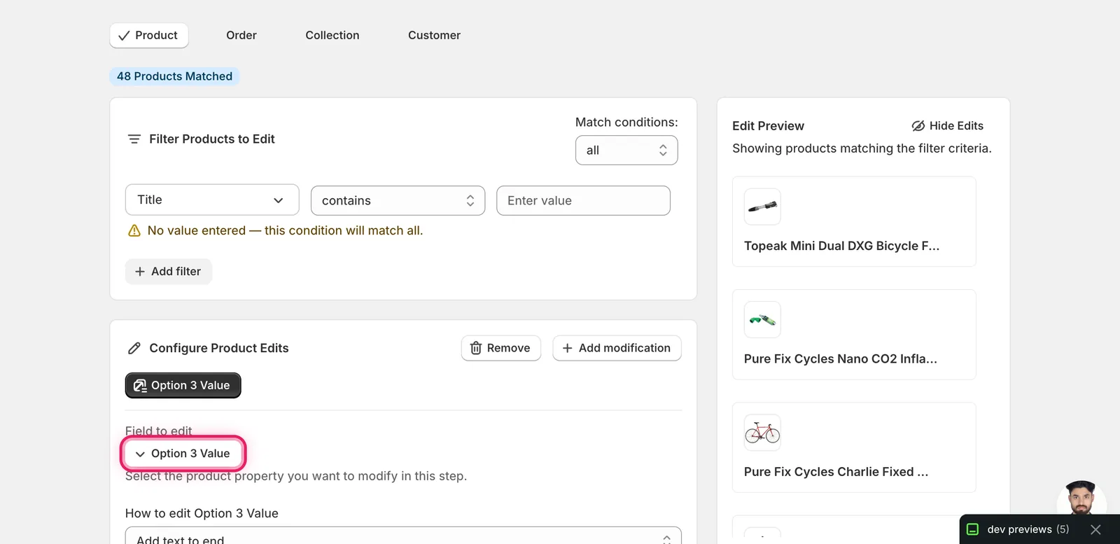Click the pencil icon beside Configure Product Edits
This screenshot has width=1120, height=544.
coord(134,348)
